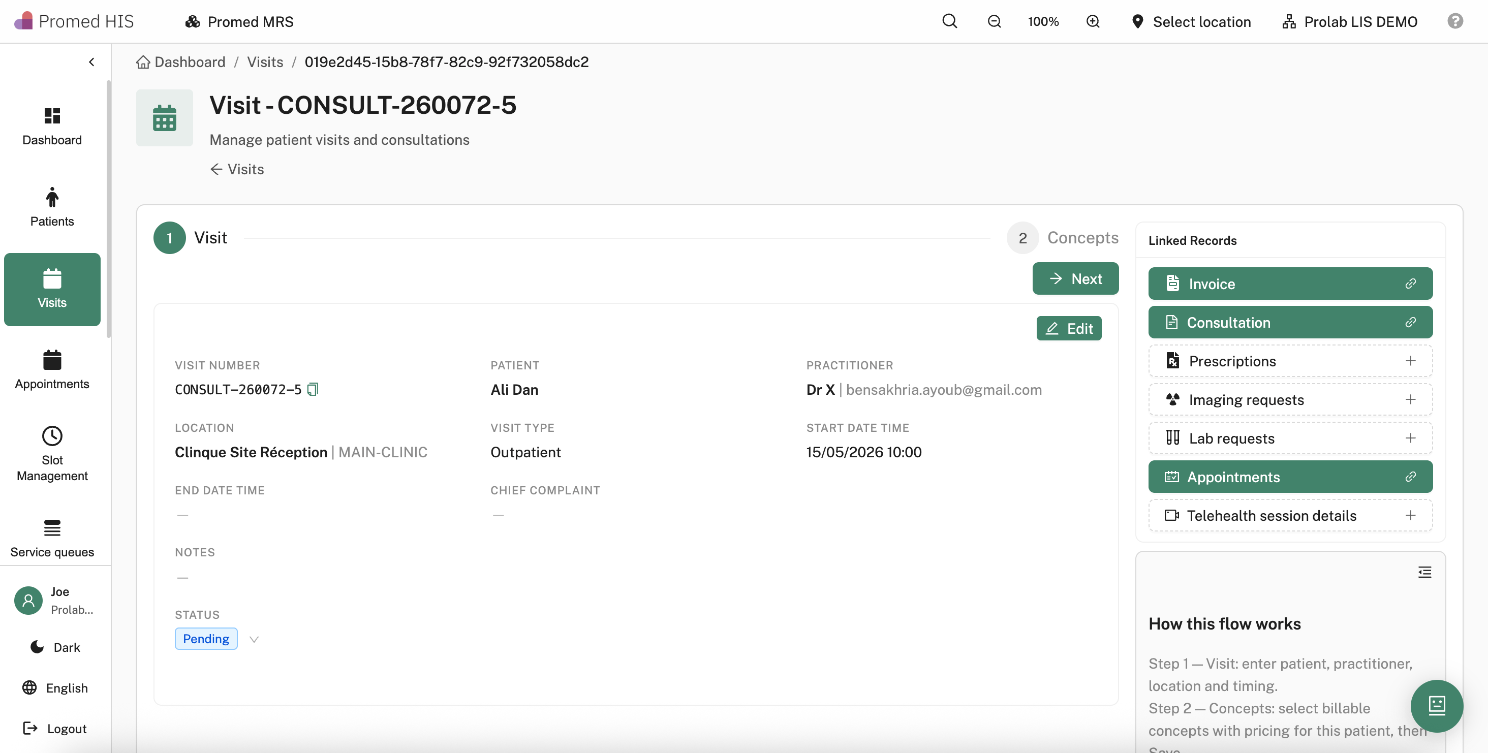Open the floating assistant chat button
The width and height of the screenshot is (1488, 753).
pyautogui.click(x=1437, y=706)
